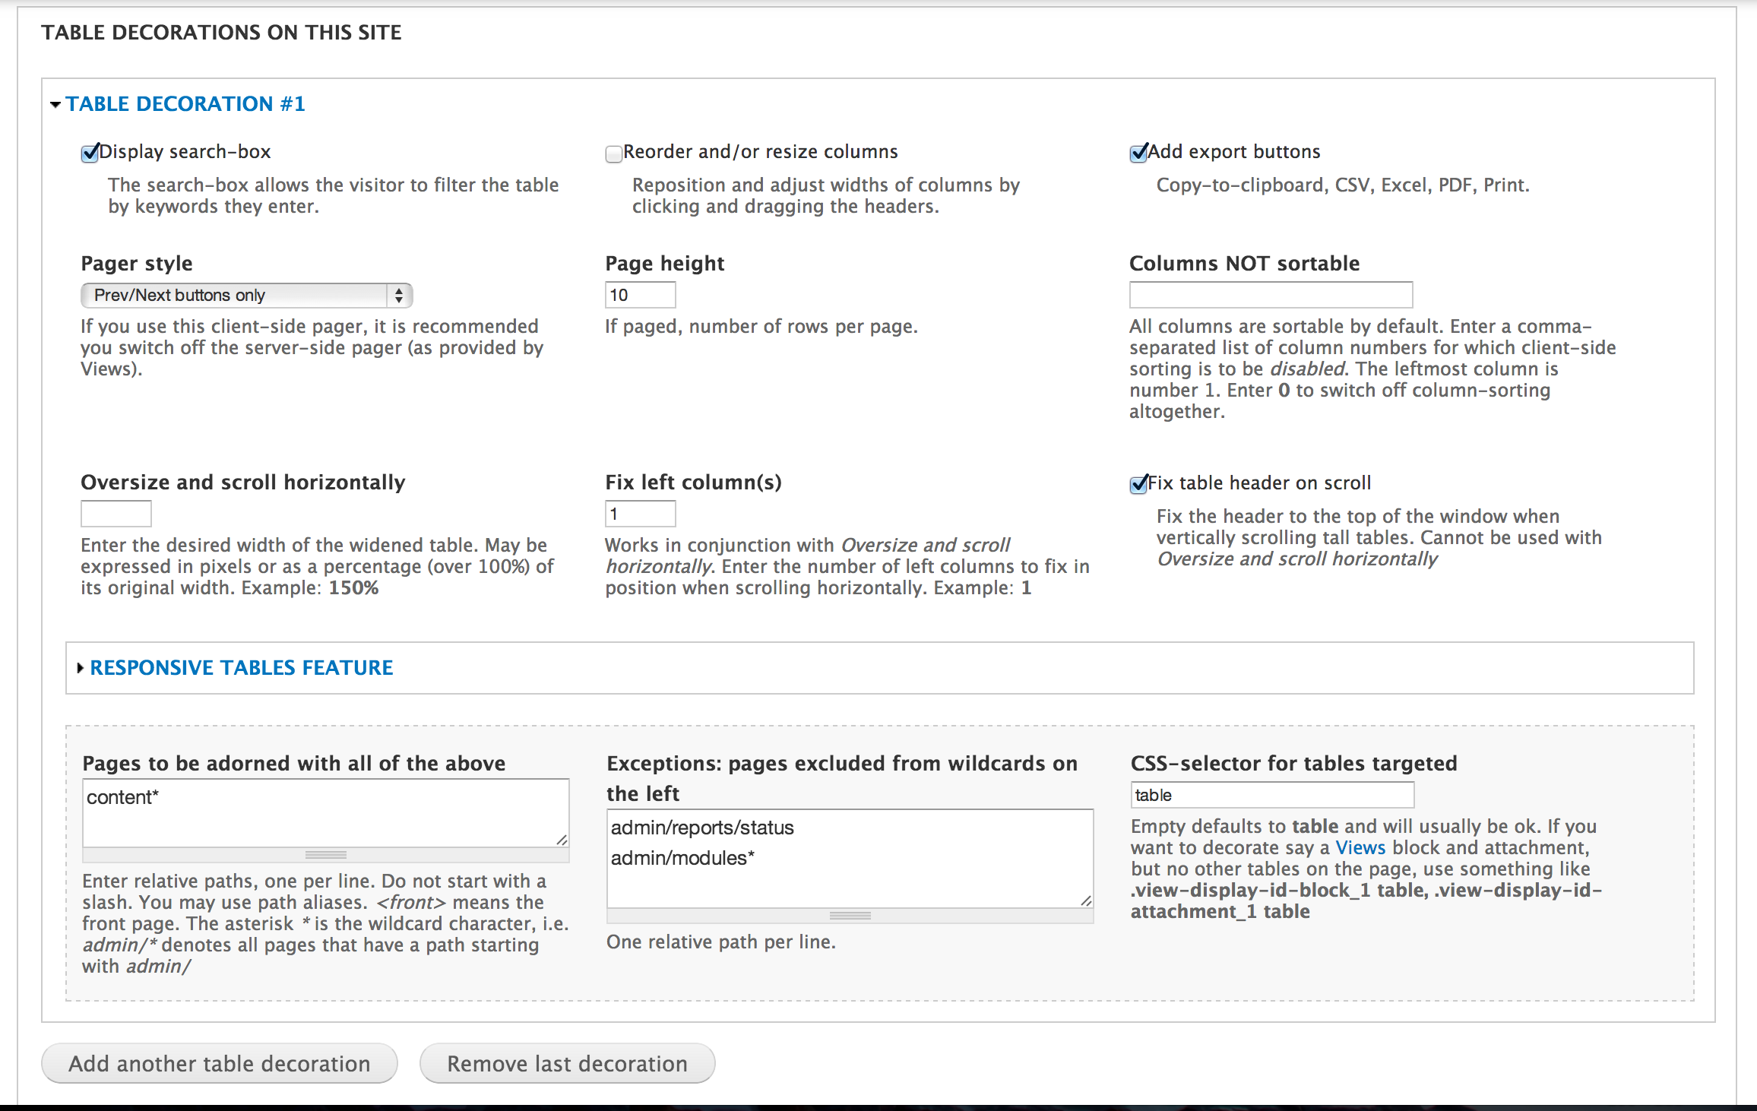Uncheck Display search-box checkbox
Screen dimensions: 1757x1111
pos(90,154)
